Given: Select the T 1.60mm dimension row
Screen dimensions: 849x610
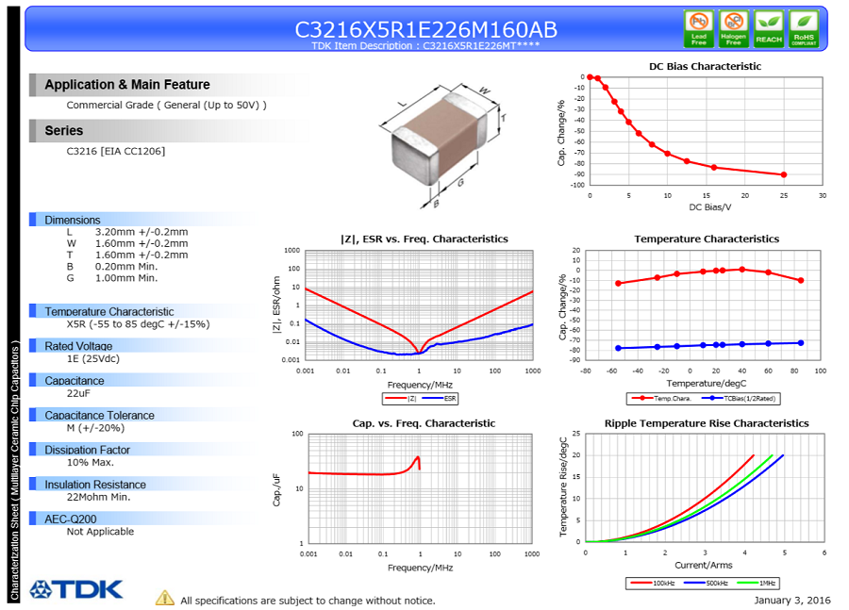Looking at the screenshot, I should [x=127, y=255].
